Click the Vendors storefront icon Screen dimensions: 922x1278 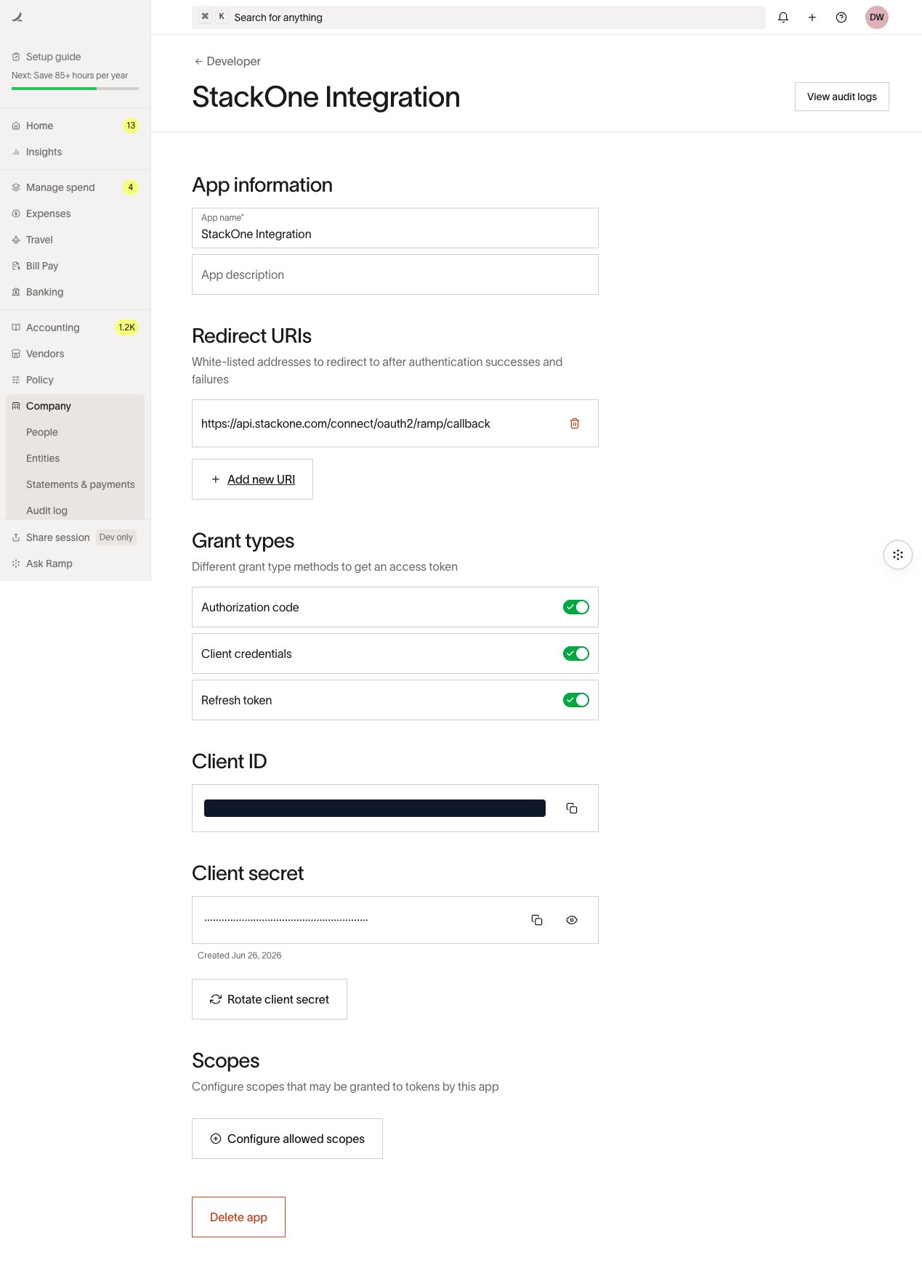(x=16, y=354)
